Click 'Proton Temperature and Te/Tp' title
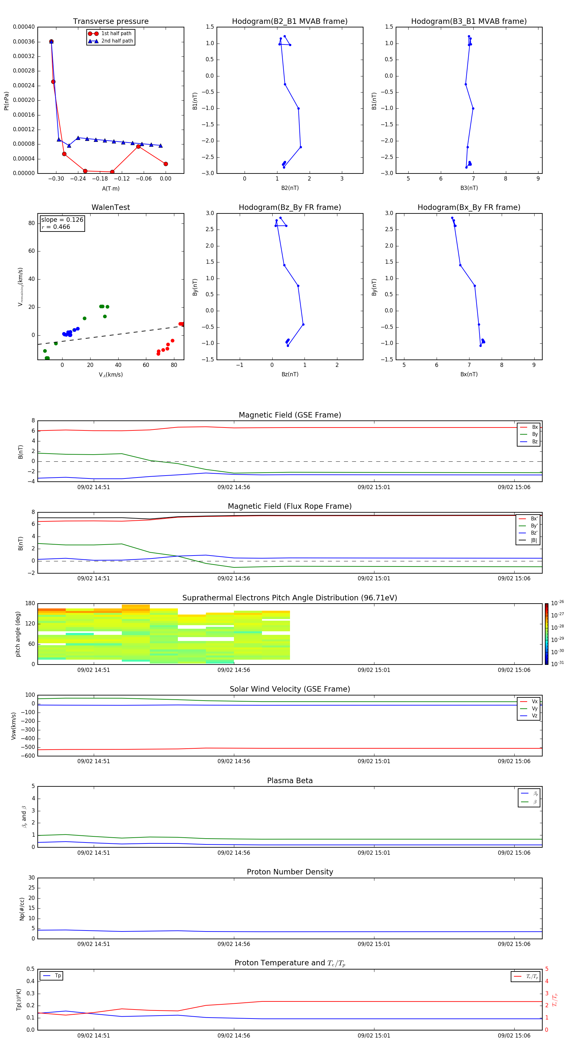580x1064 pixels. pyautogui.click(x=290, y=963)
